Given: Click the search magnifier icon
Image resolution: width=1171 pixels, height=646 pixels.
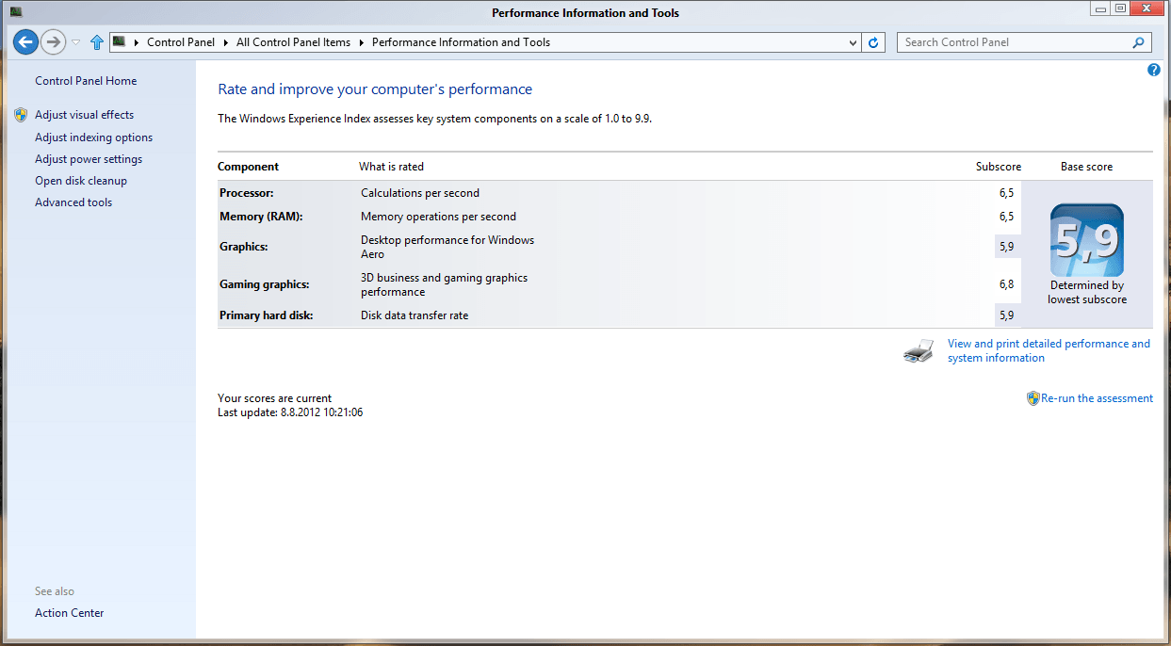Looking at the screenshot, I should click(x=1139, y=42).
